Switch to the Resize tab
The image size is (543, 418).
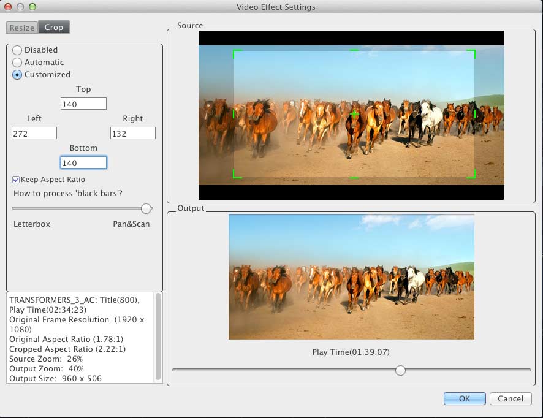[22, 28]
